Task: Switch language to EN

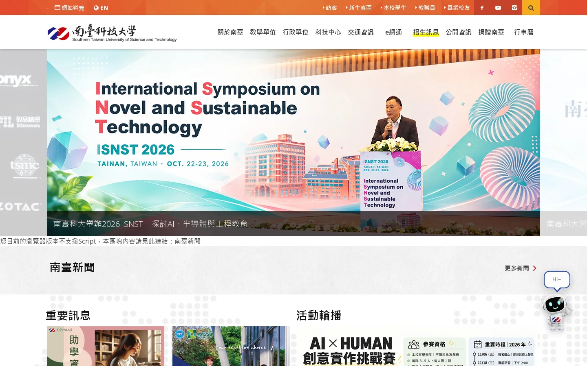Action: [101, 8]
